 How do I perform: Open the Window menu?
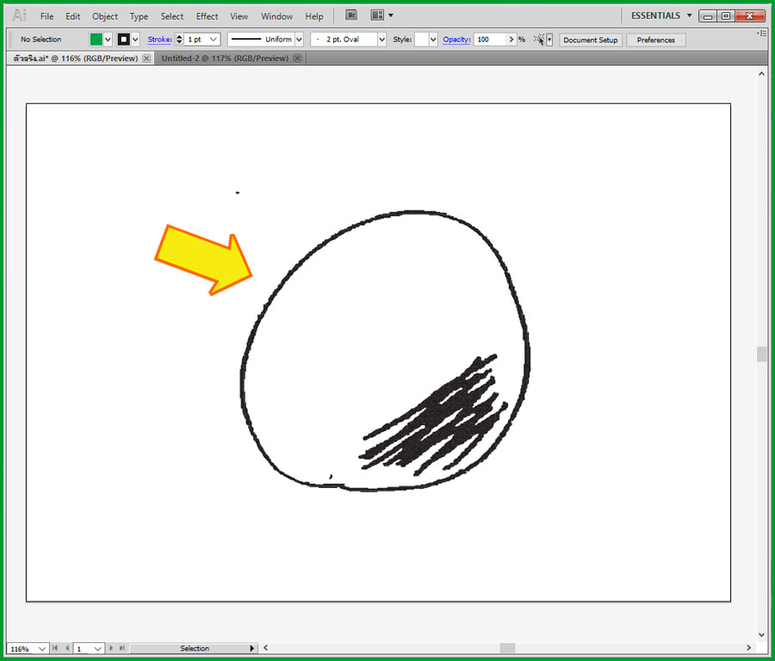(276, 16)
